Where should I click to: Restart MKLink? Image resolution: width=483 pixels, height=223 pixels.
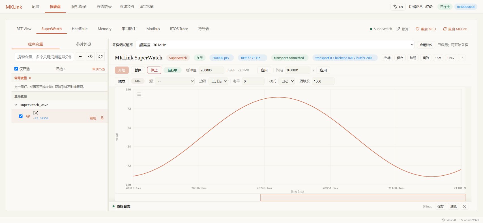pyautogui.click(x=455, y=29)
